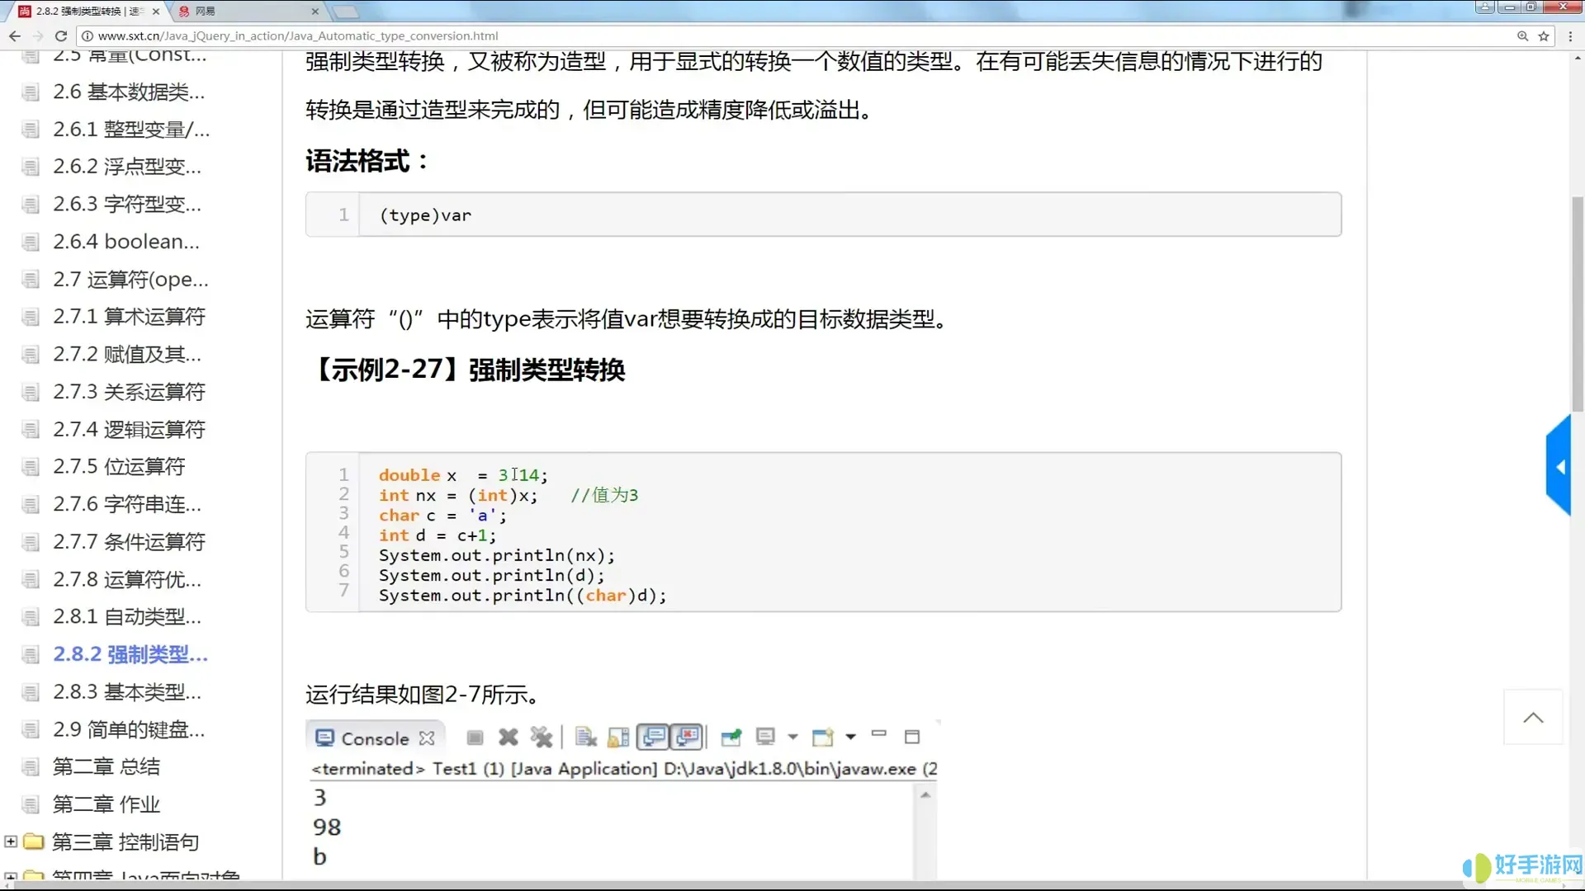
Task: Open section 2.6.4 boolean...
Action: (126, 242)
